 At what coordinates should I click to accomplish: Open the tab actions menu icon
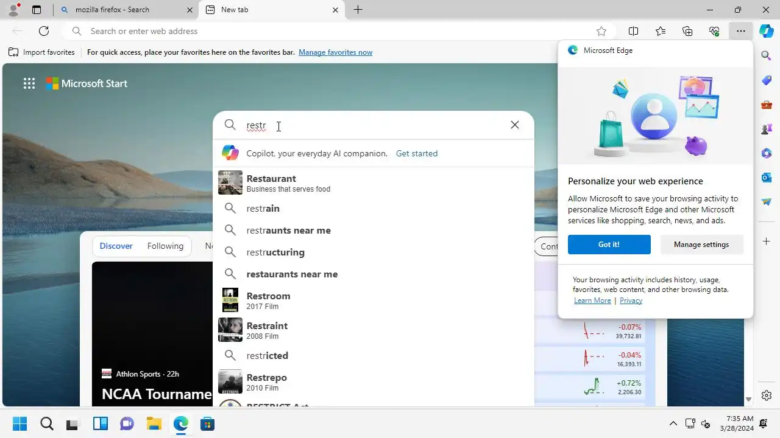[x=37, y=10]
